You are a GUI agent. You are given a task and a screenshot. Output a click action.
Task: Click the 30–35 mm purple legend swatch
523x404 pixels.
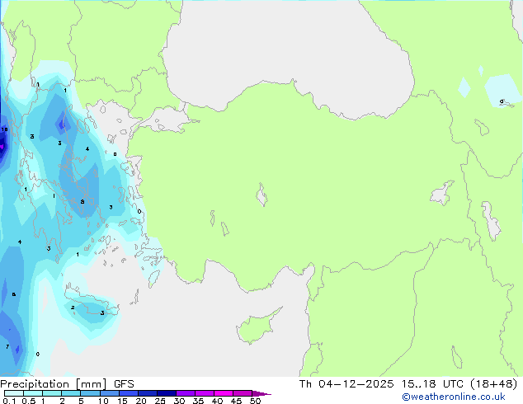click(x=186, y=393)
